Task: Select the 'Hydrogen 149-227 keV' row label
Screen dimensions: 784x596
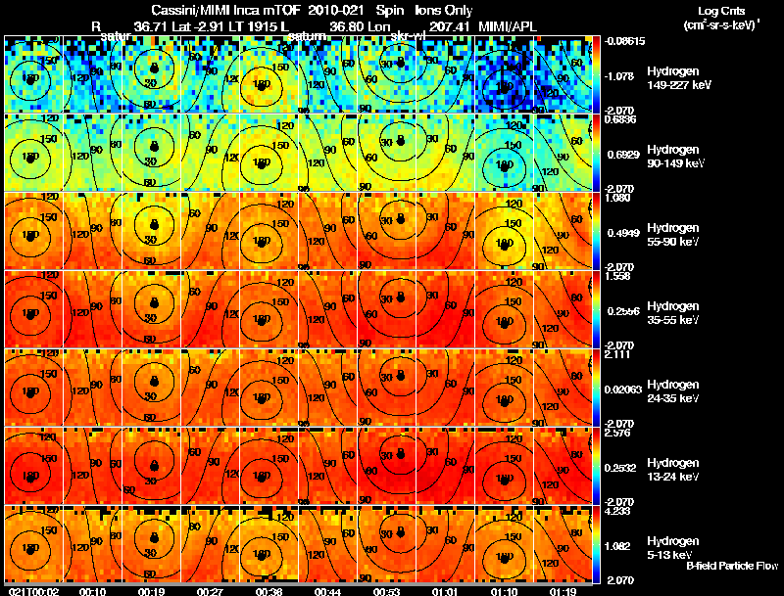Action: pos(679,78)
